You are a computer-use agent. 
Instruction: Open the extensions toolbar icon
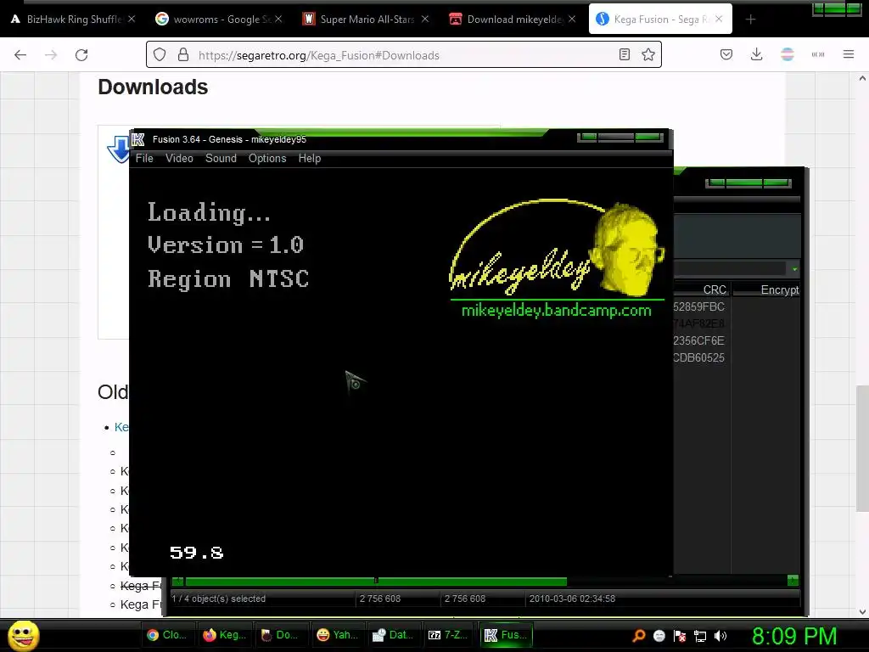(x=818, y=54)
